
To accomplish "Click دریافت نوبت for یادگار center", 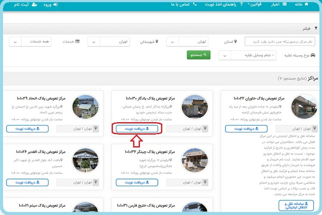I will point(137,129).
